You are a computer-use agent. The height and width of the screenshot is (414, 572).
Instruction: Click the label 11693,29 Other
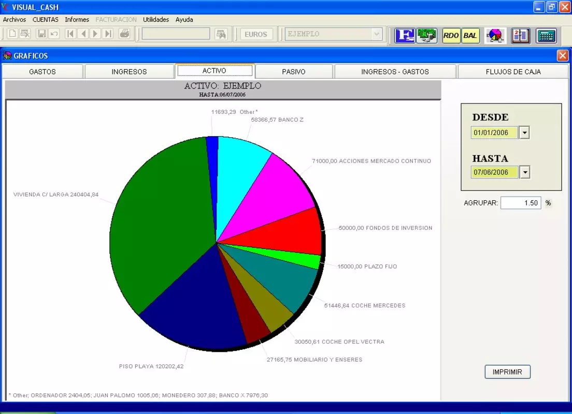click(x=234, y=112)
